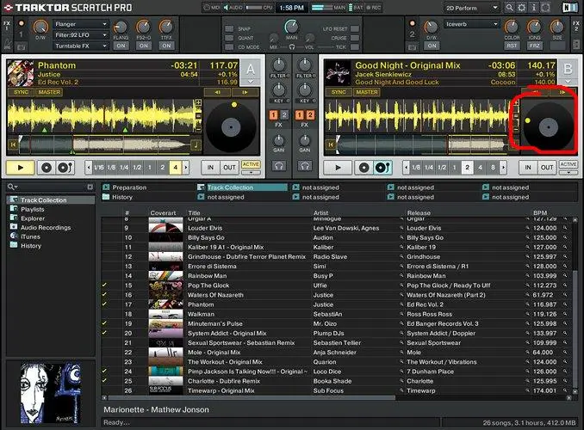Click the iTunes browser tree icon
This screenshot has height=430, width=584.
13,236
